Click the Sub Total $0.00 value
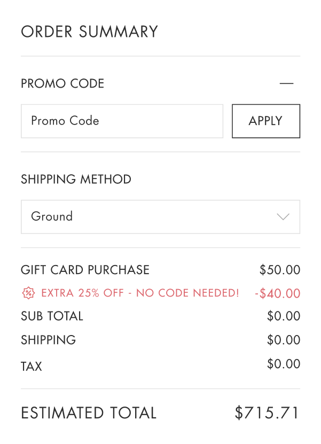 (x=284, y=316)
